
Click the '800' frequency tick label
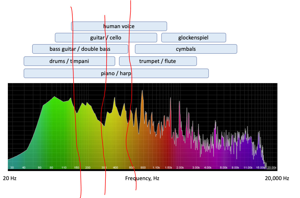(143, 168)
